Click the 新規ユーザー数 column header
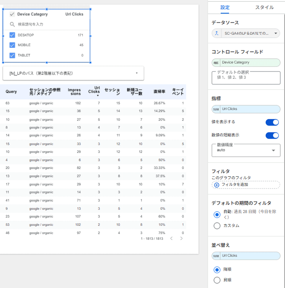The height and width of the screenshot is (288, 285). [135, 92]
